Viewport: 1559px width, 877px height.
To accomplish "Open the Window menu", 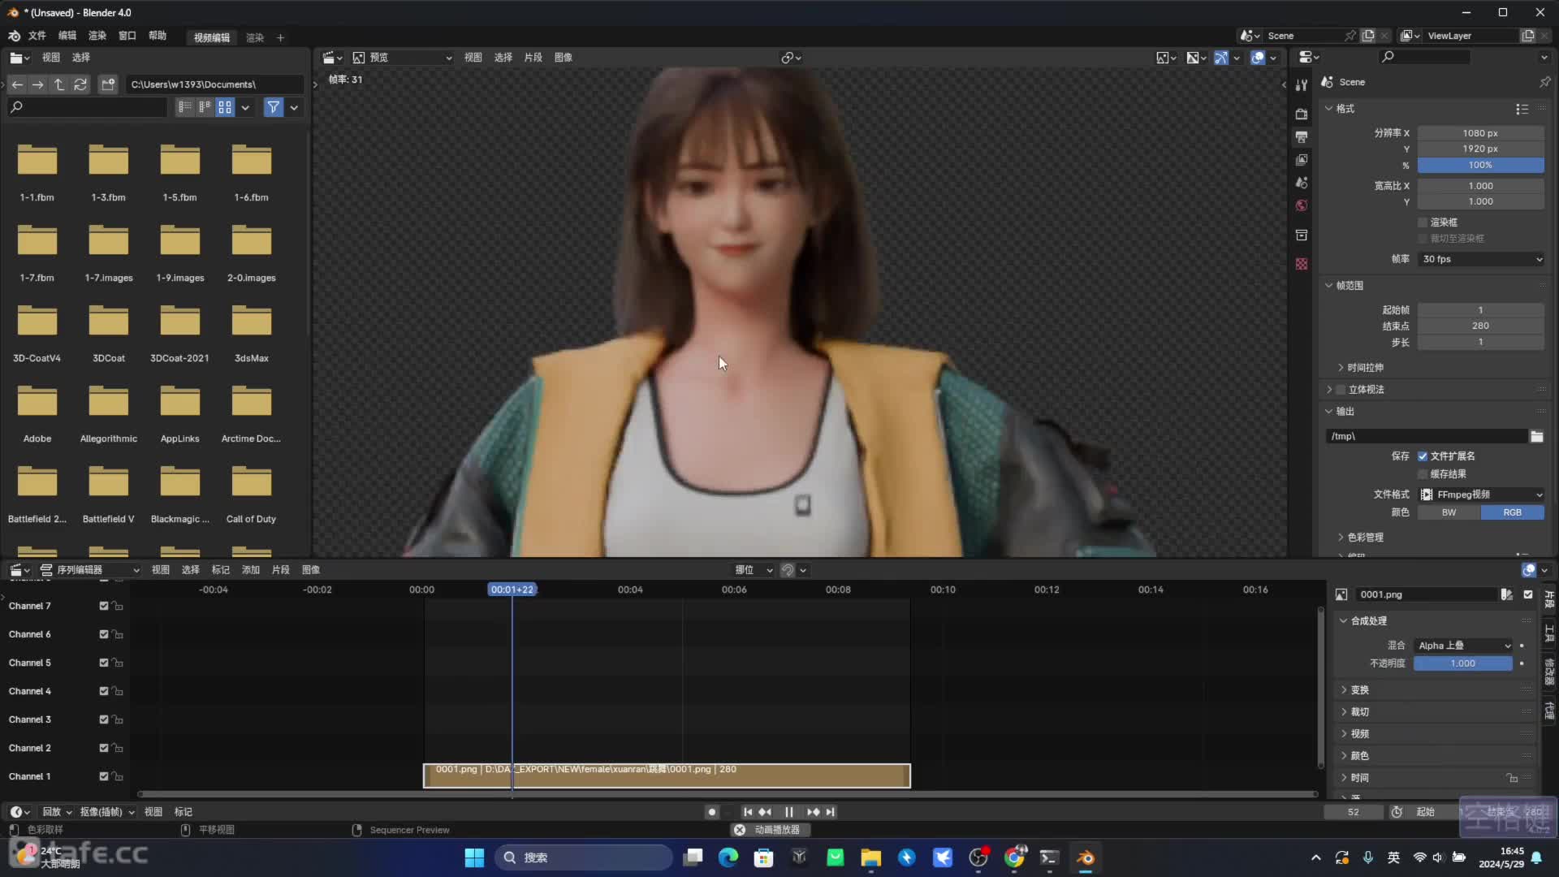I will pyautogui.click(x=127, y=36).
